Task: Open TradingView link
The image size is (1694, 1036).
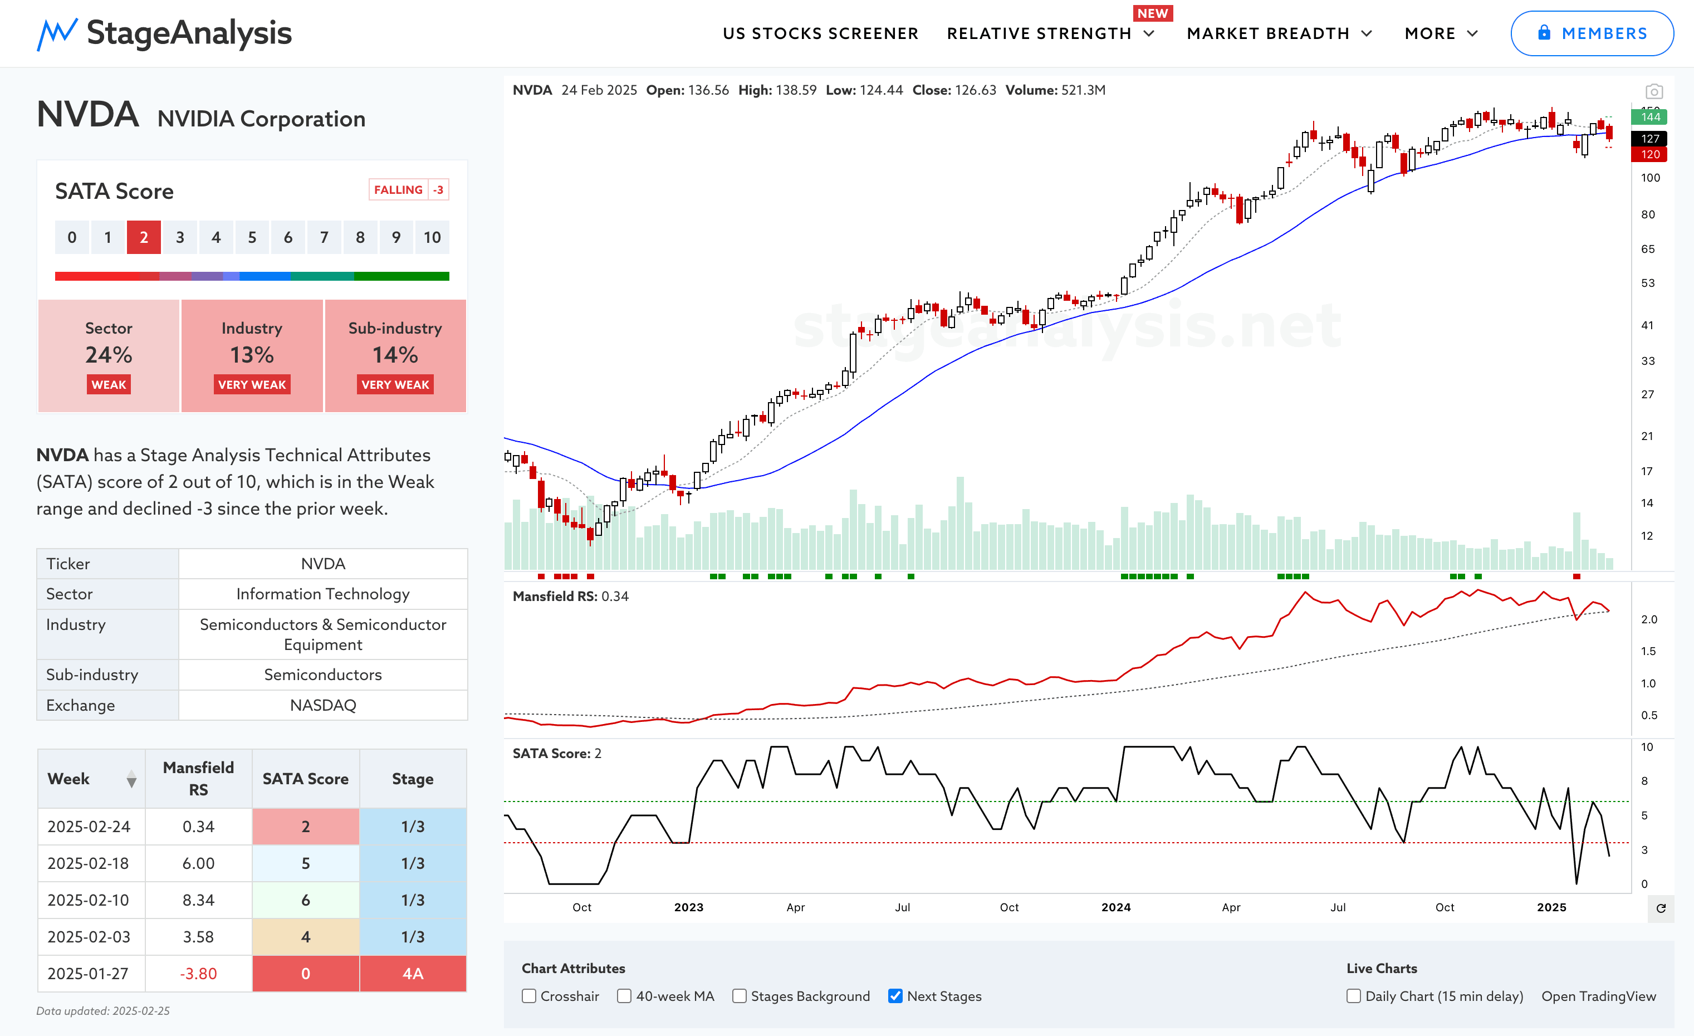Action: click(x=1598, y=996)
